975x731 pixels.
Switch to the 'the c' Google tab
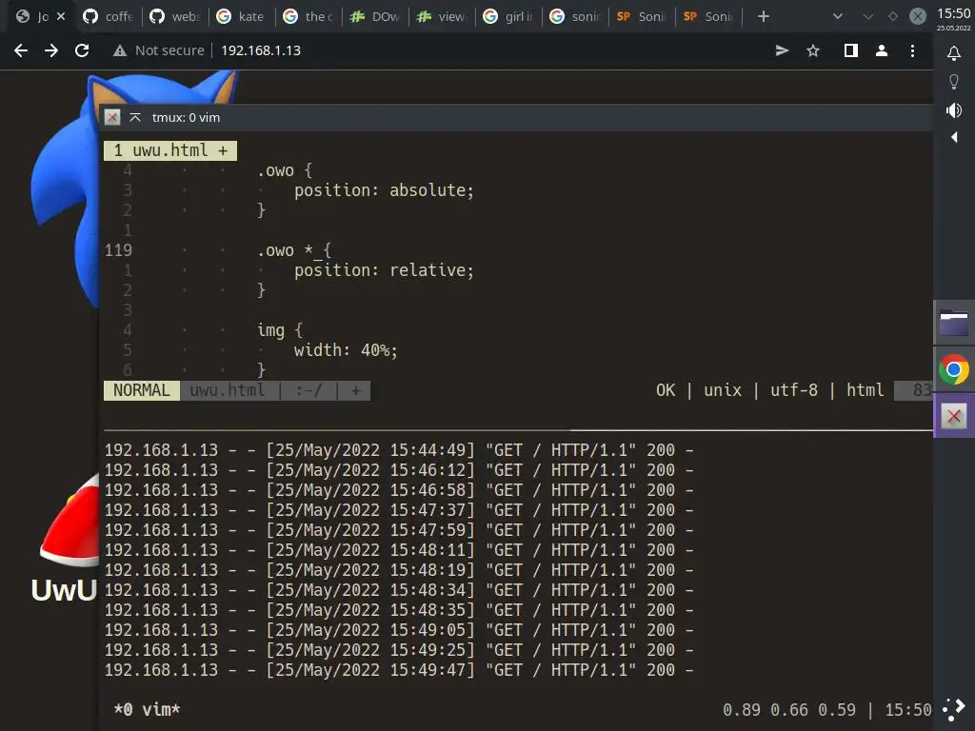[308, 16]
